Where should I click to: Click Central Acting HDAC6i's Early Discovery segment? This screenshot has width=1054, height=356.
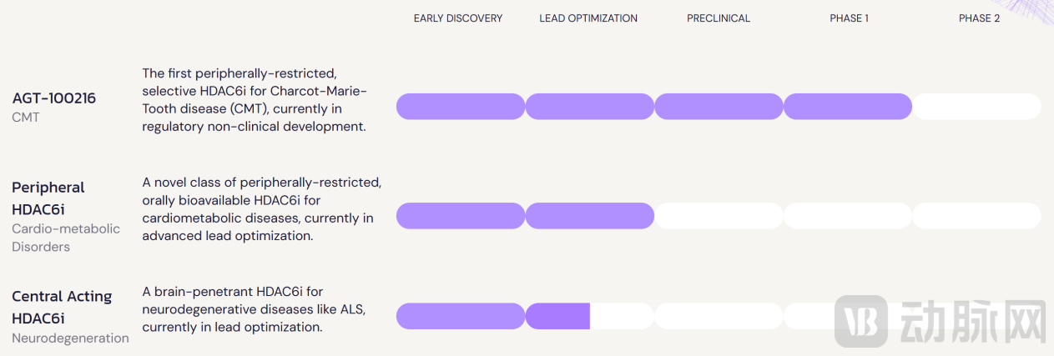pyautogui.click(x=461, y=316)
